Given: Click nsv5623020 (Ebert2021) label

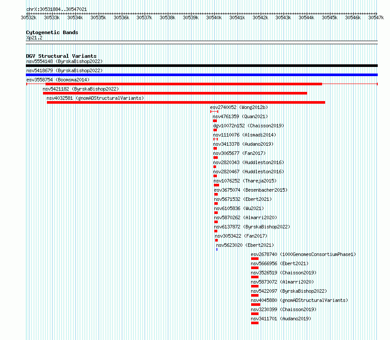Looking at the screenshot, I should [245, 245].
